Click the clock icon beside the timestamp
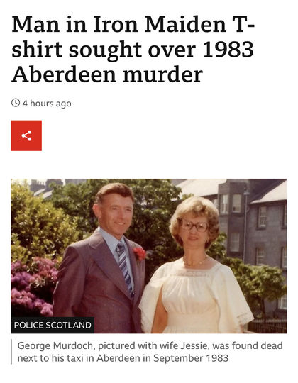298x383 pixels. click(16, 103)
